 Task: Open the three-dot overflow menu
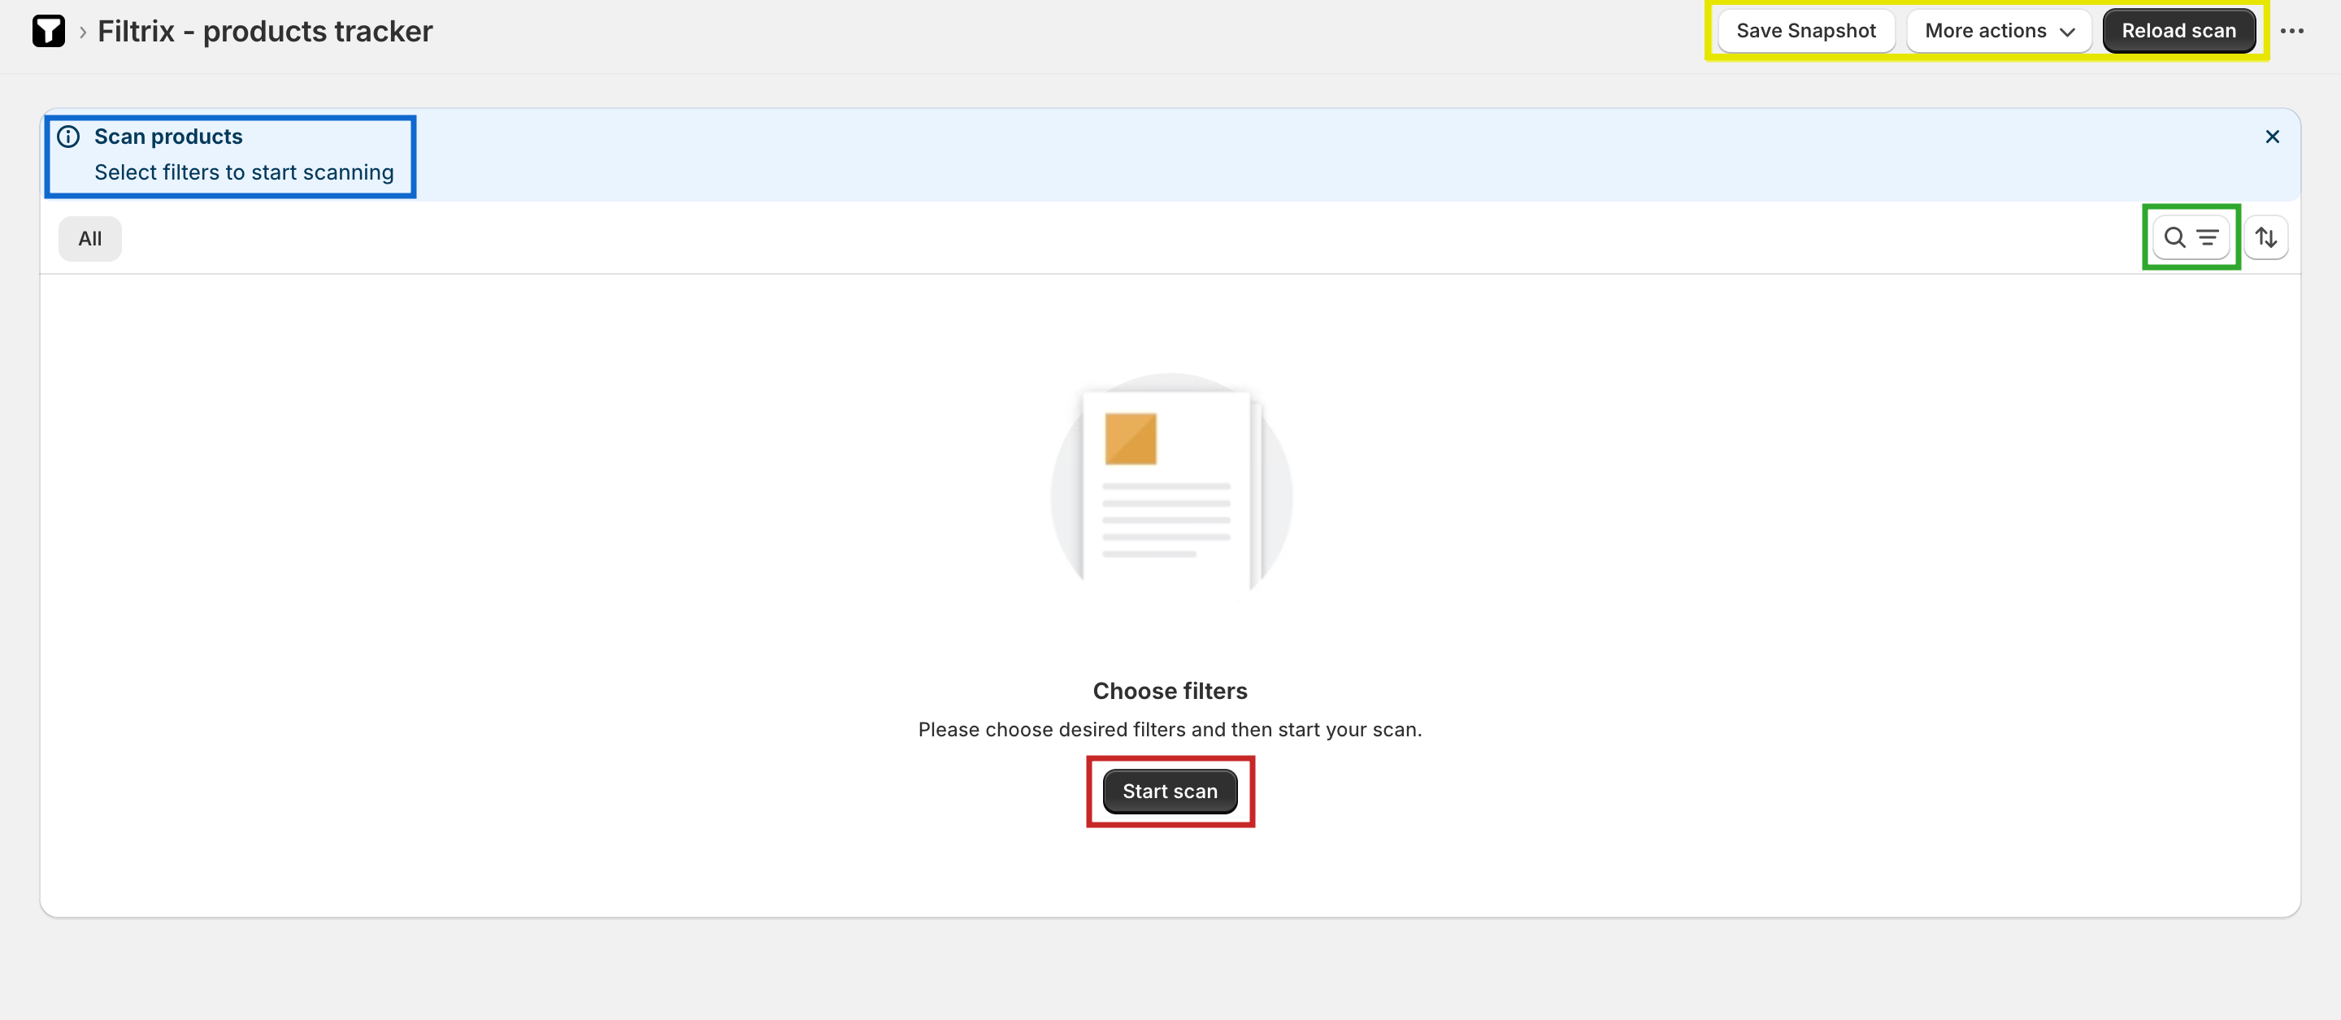pyautogui.click(x=2291, y=31)
